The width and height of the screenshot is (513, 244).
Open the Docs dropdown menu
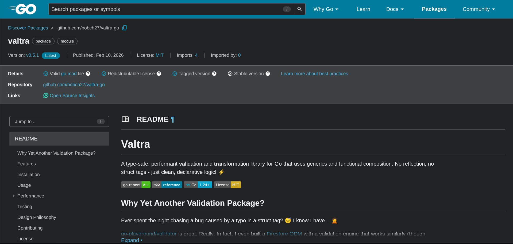point(395,9)
